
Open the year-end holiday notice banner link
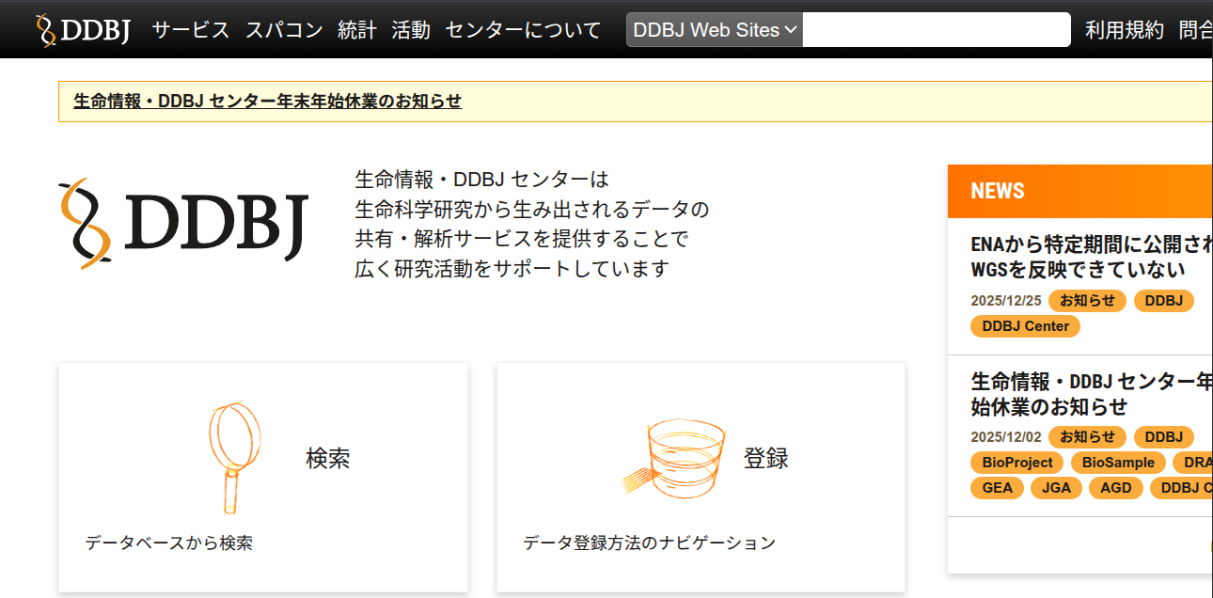click(x=268, y=102)
